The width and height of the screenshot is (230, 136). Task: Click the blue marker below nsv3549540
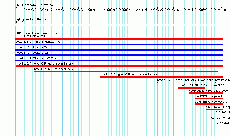coord(216,82)
